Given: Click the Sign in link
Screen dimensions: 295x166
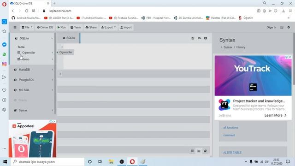Looking at the screenshot, I should tap(271, 28).
